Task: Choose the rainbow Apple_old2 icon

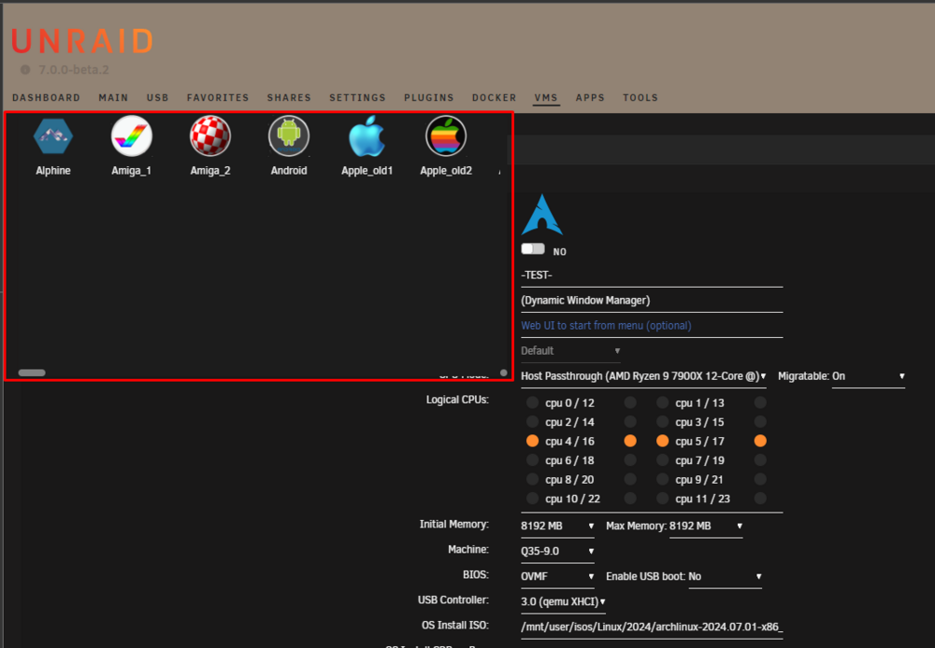Action: (x=445, y=136)
